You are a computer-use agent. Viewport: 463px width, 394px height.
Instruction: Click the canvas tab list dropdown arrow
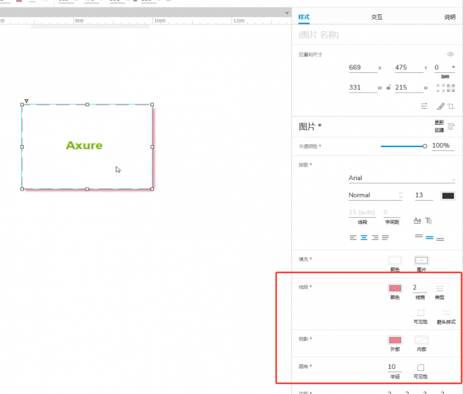[x=287, y=13]
